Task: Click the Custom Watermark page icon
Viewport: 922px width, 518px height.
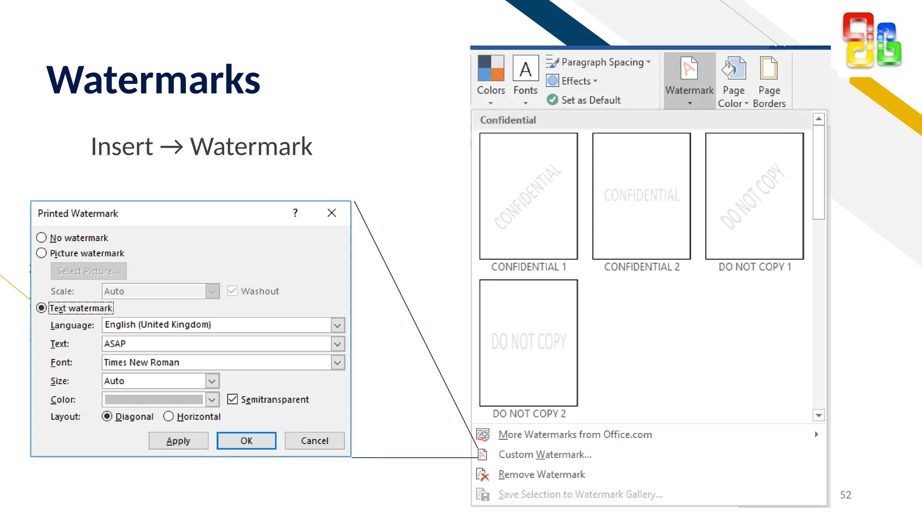Action: [x=483, y=455]
